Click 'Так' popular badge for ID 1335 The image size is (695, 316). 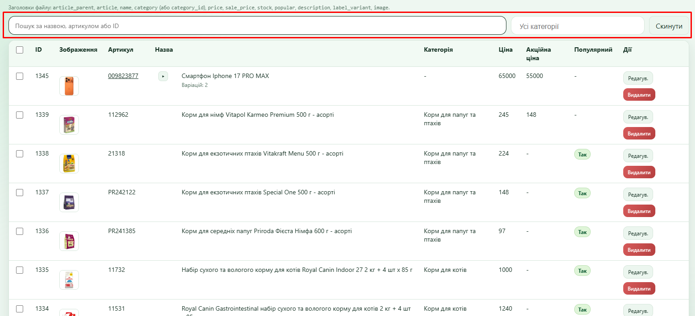pyautogui.click(x=582, y=271)
